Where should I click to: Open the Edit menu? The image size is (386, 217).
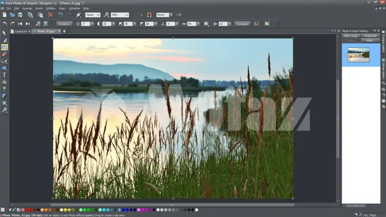tap(17, 8)
